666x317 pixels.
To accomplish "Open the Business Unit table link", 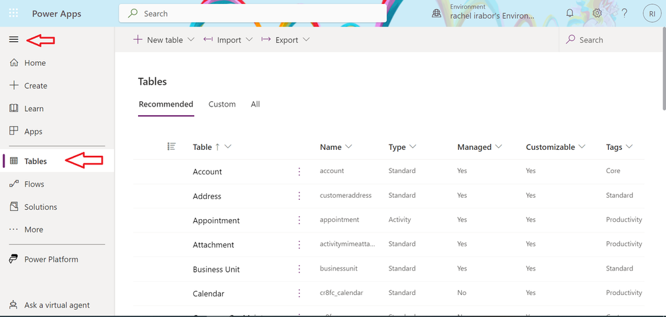I will pos(216,269).
